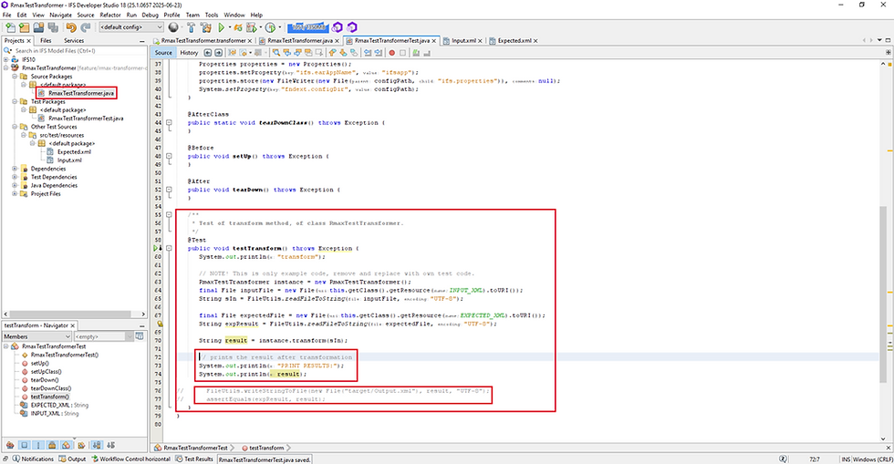Click the green run marker in testTransform gutter
The width and height of the screenshot is (894, 464).
coord(156,248)
